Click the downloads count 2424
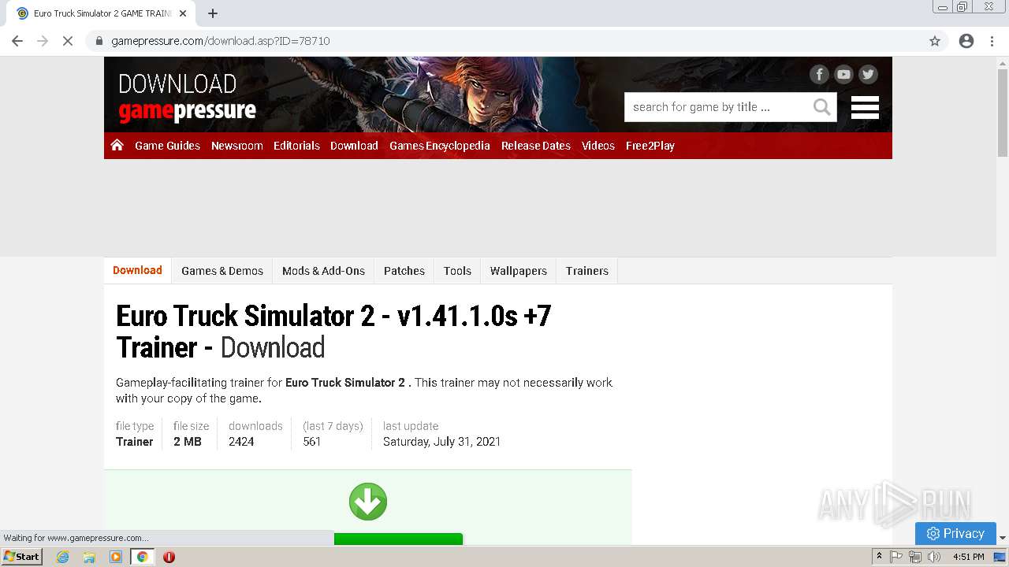Viewport: 1009px width, 567px height. 241,442
